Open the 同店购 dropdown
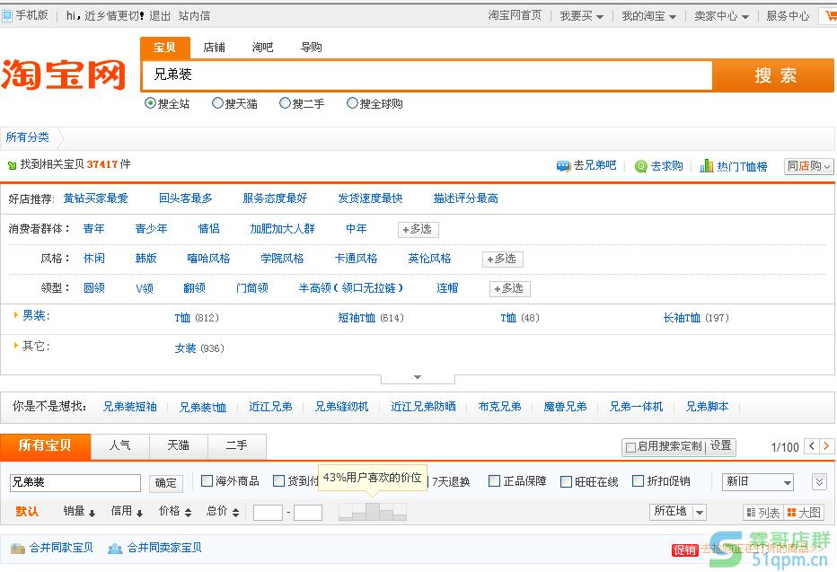Image resolution: width=837 pixels, height=572 pixels. (808, 165)
